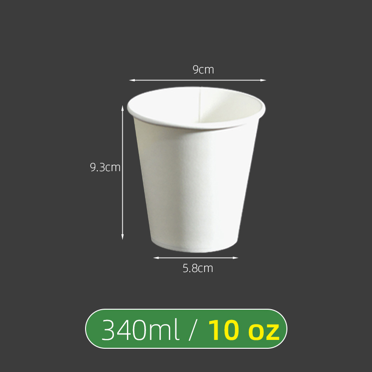Click the right arrowhead of top width arrow

(x=263, y=80)
